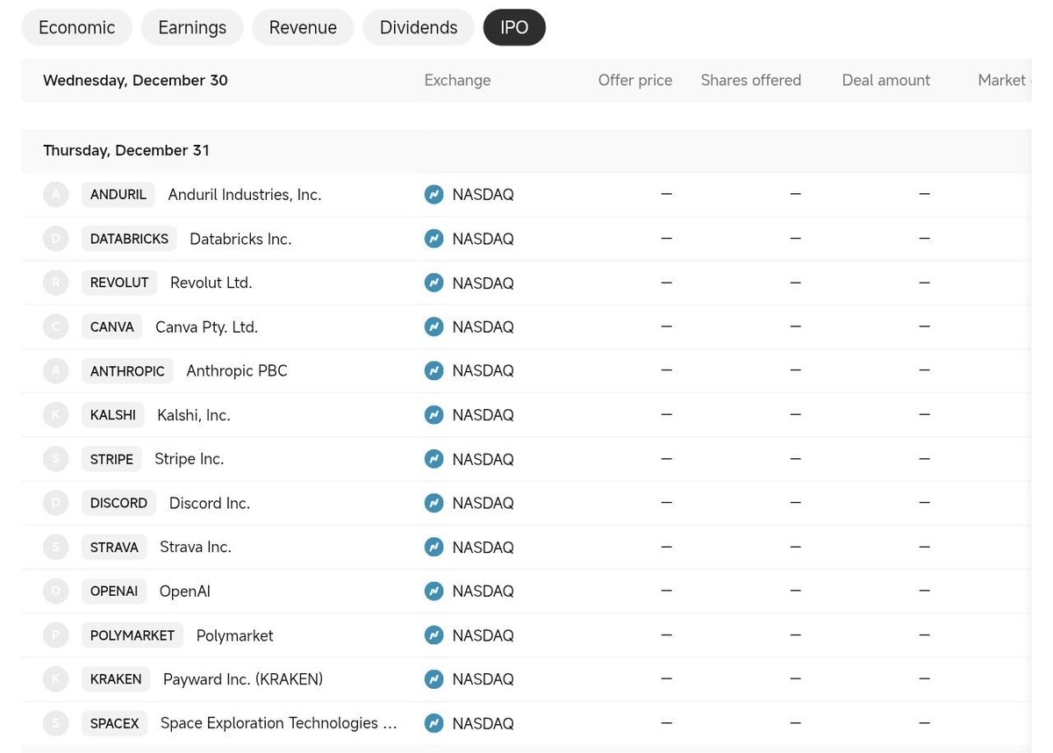The height and width of the screenshot is (753, 1053).
Task: Open the OPENAI ticker badge
Action: coord(114,591)
